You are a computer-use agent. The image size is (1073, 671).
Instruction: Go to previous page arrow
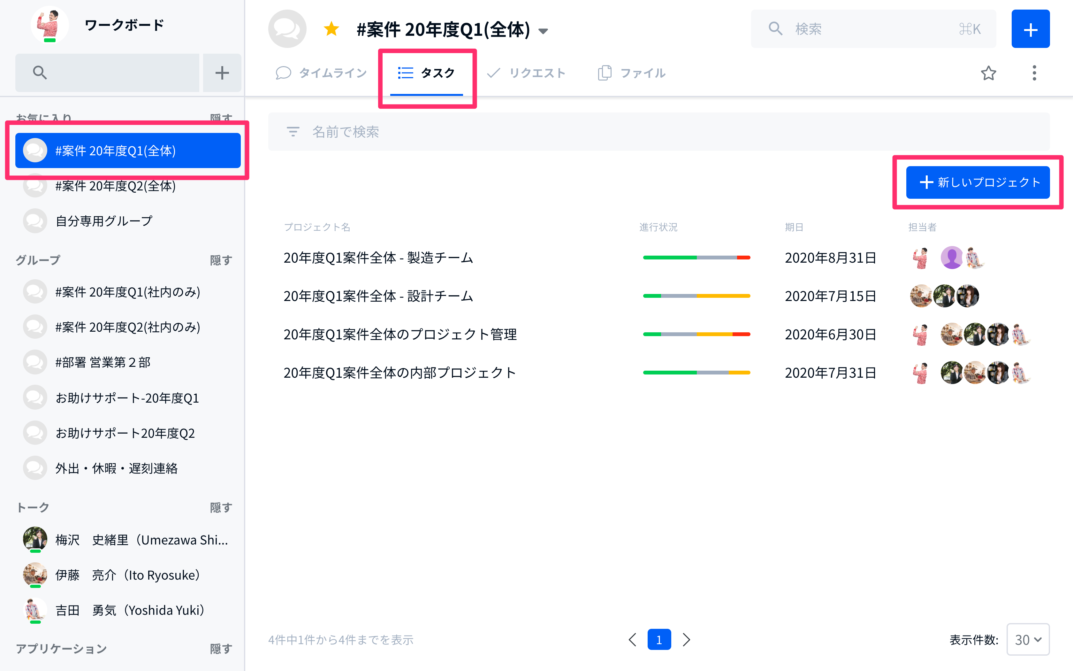pyautogui.click(x=632, y=639)
